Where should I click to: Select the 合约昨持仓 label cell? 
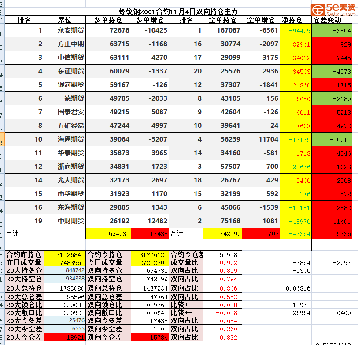(x=24, y=254)
